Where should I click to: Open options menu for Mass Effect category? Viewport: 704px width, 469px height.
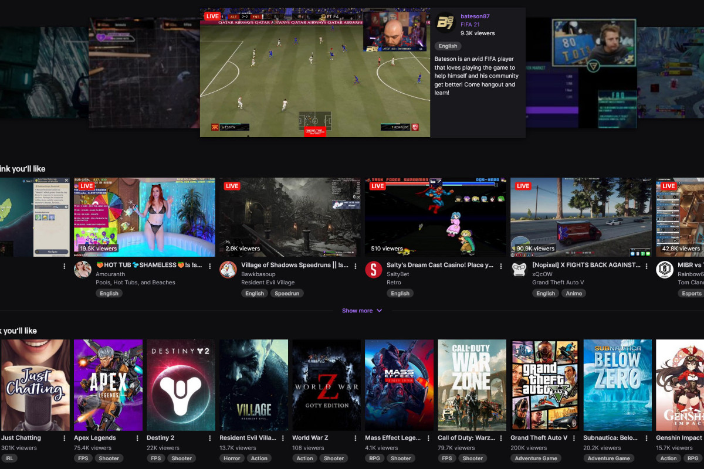[428, 438]
